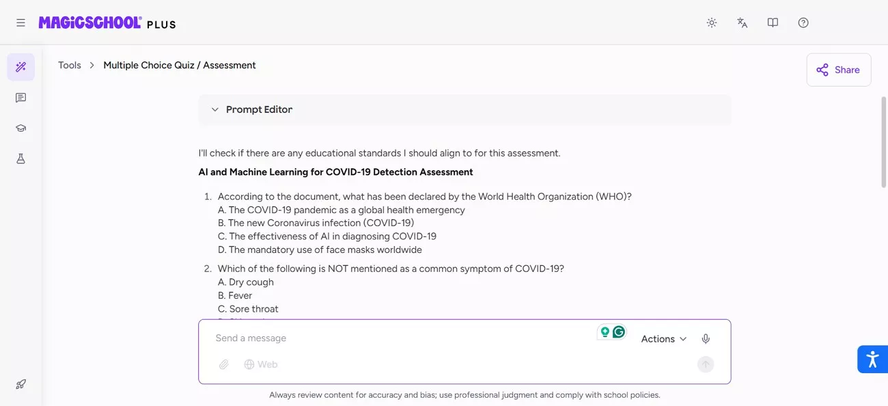Enable Web search in the message box

261,364
